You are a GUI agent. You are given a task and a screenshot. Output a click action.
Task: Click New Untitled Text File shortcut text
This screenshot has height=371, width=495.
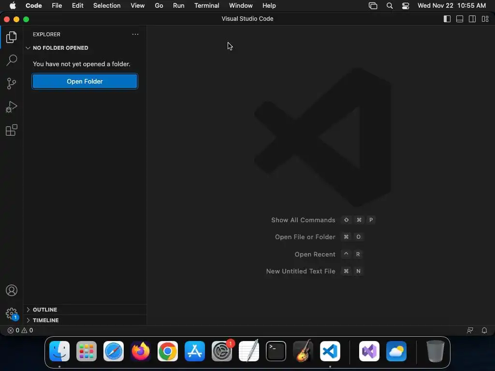tap(301, 271)
